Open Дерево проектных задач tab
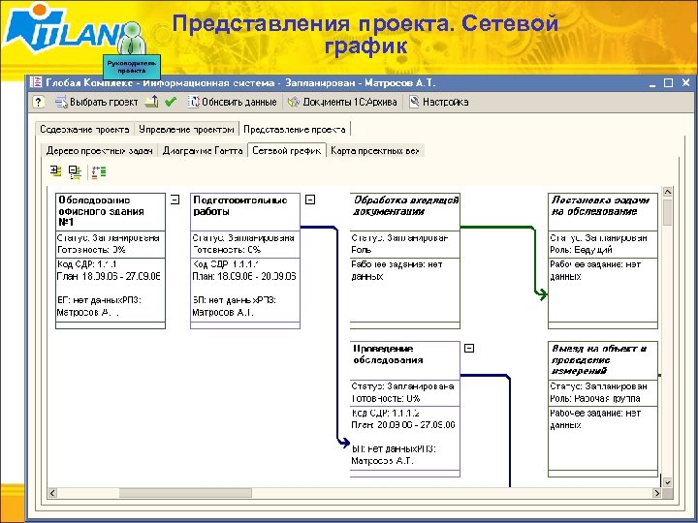Screen dimensions: 698x523 (x=99, y=151)
